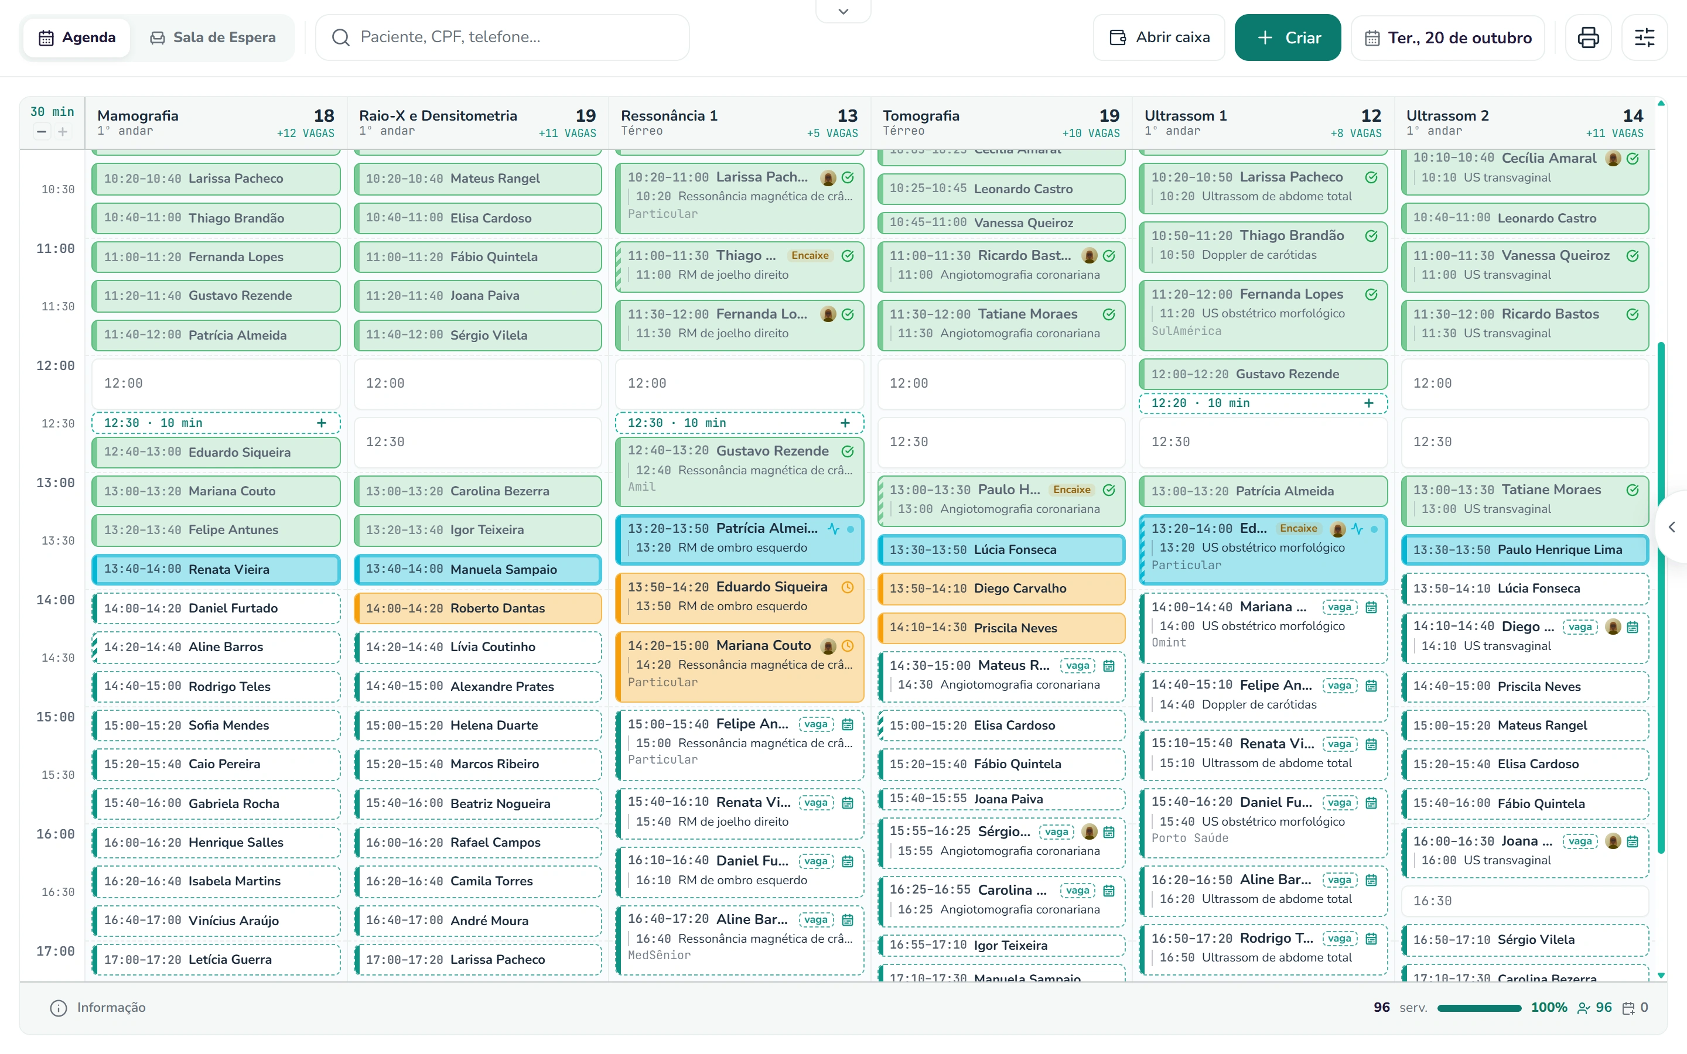Click the print icon button
Screen dimensions: 1687x1054
(x=1588, y=37)
